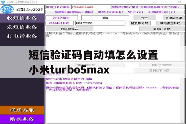
Task: Click log line 操作-[收取短信内容]来码
Action: point(113,89)
